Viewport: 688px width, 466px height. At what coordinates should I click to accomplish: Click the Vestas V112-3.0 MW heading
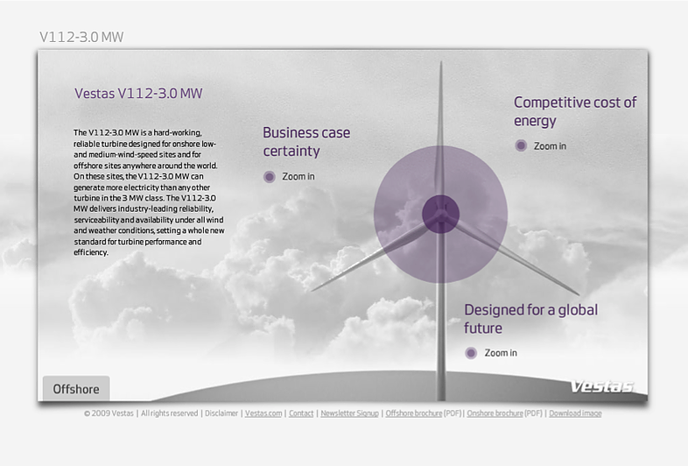[138, 94]
